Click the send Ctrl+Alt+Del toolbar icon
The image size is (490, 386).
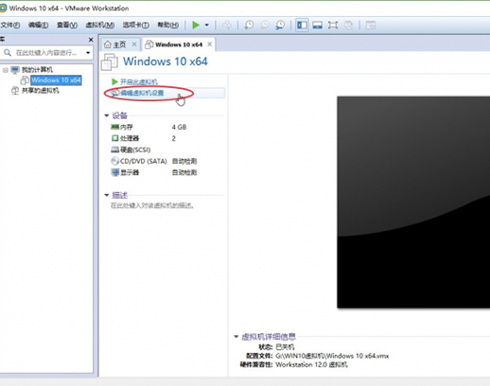pyautogui.click(x=226, y=25)
